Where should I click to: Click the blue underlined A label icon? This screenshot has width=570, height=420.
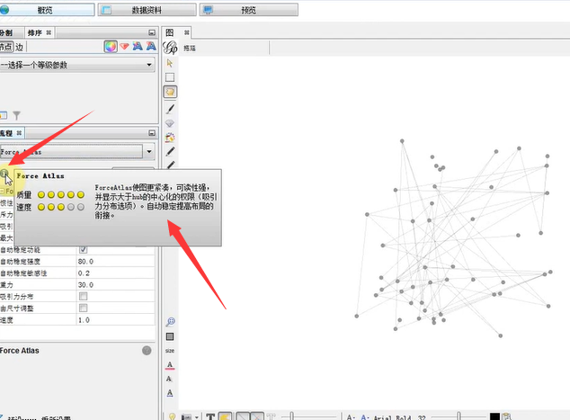(170, 393)
